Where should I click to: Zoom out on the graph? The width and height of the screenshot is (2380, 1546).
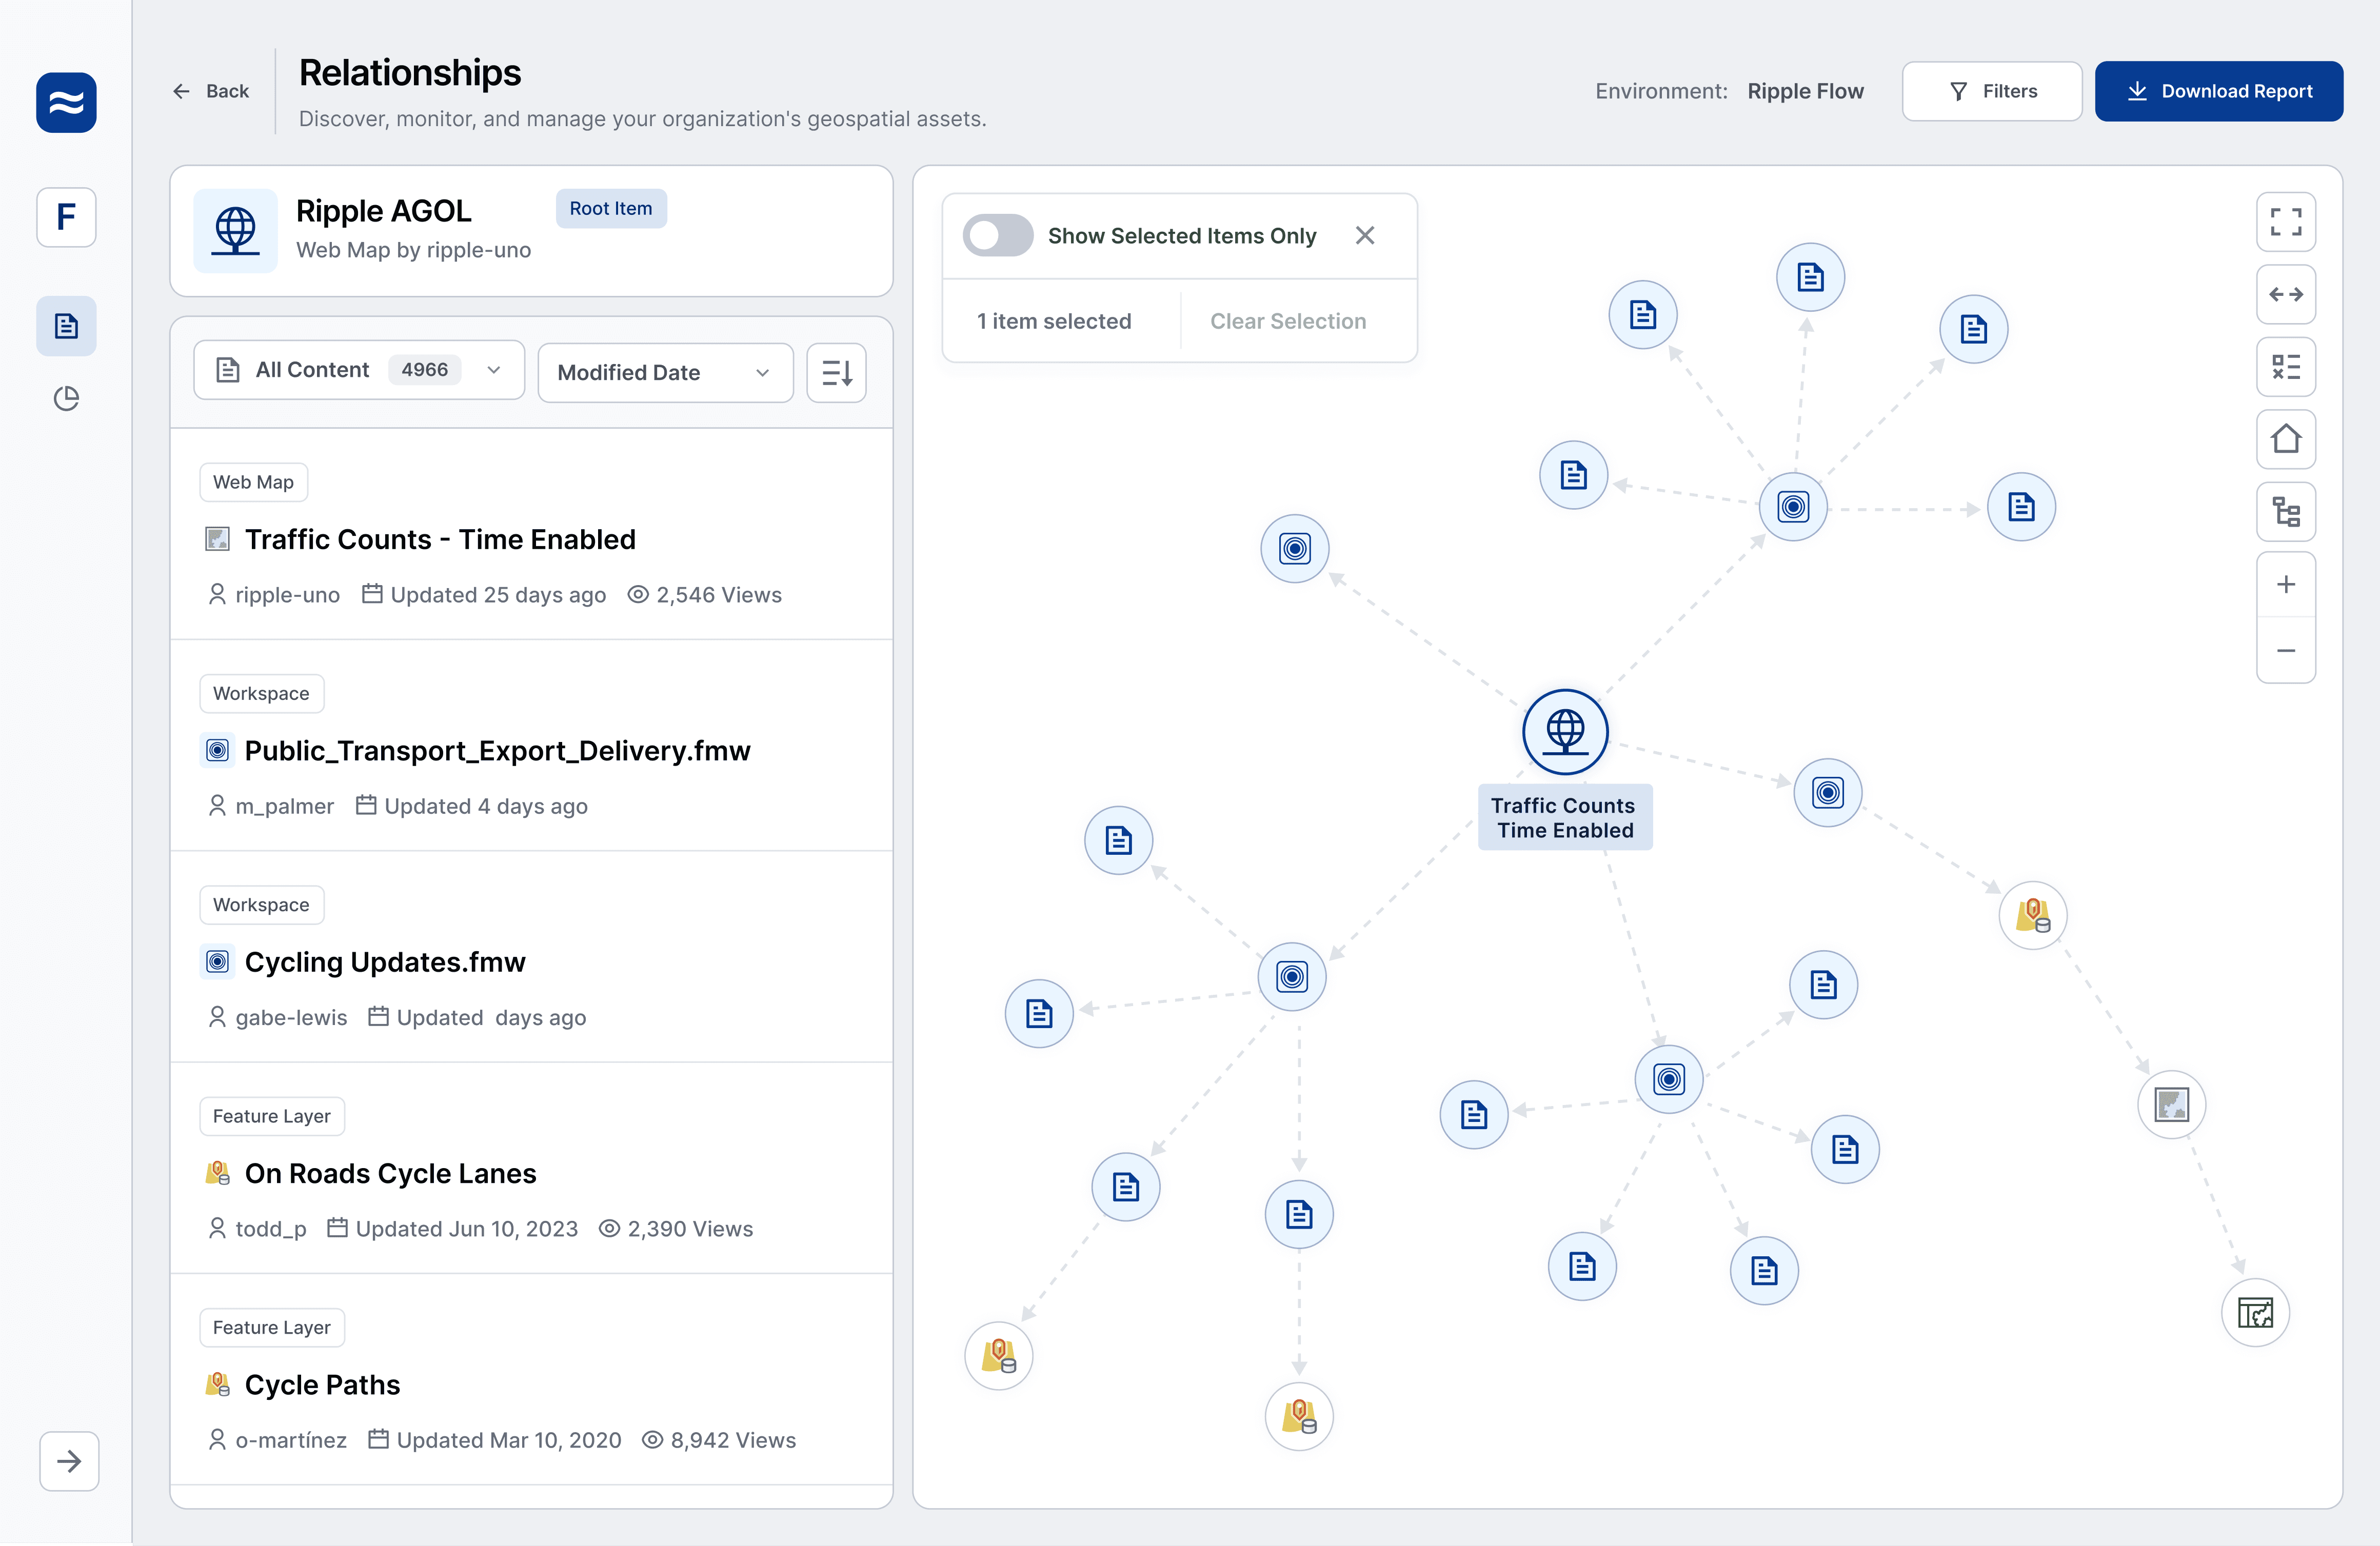[2286, 650]
